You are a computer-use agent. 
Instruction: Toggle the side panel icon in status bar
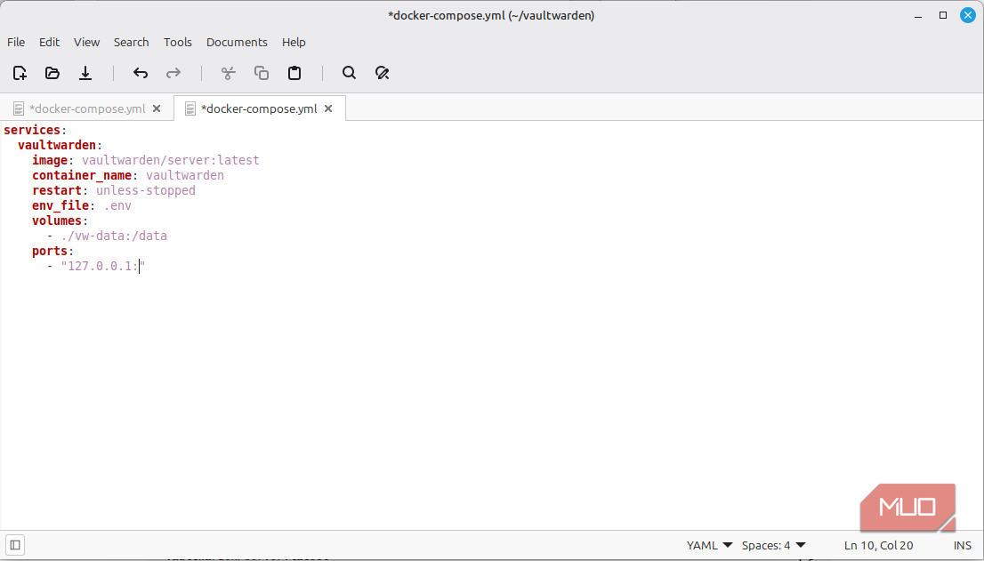point(15,545)
